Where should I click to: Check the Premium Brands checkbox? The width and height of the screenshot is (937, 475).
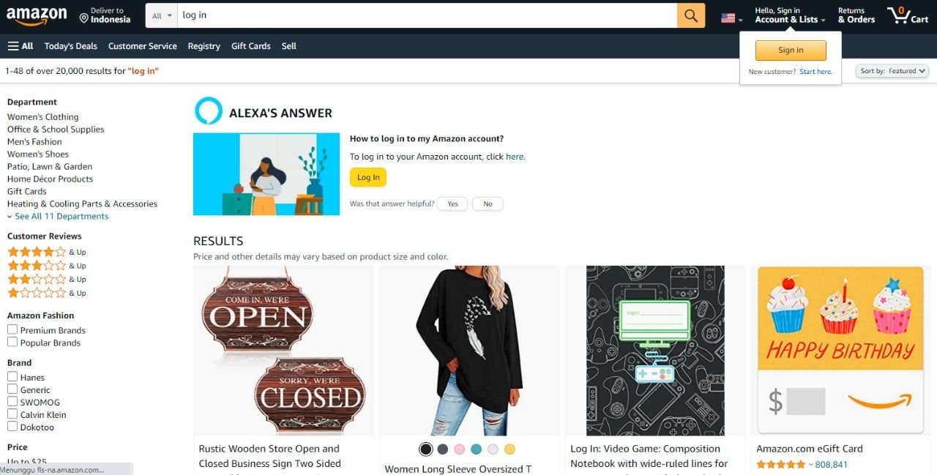point(12,330)
